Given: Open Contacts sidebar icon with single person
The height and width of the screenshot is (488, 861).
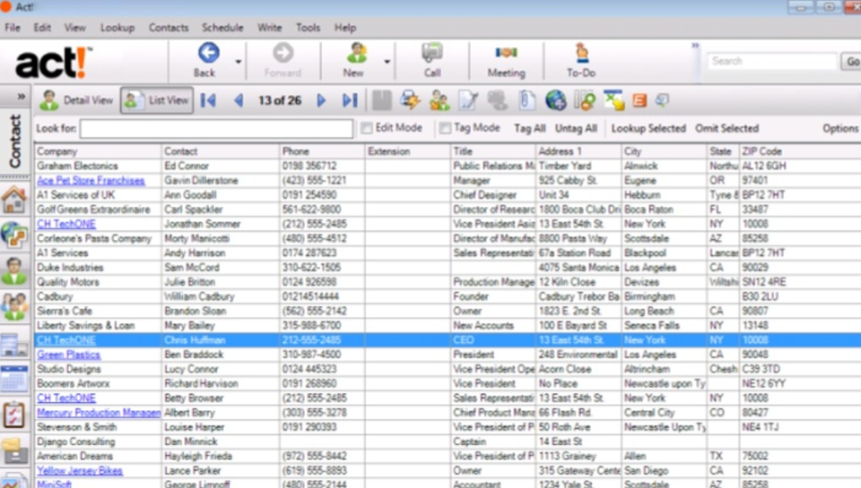Looking at the screenshot, I should pos(14,271).
